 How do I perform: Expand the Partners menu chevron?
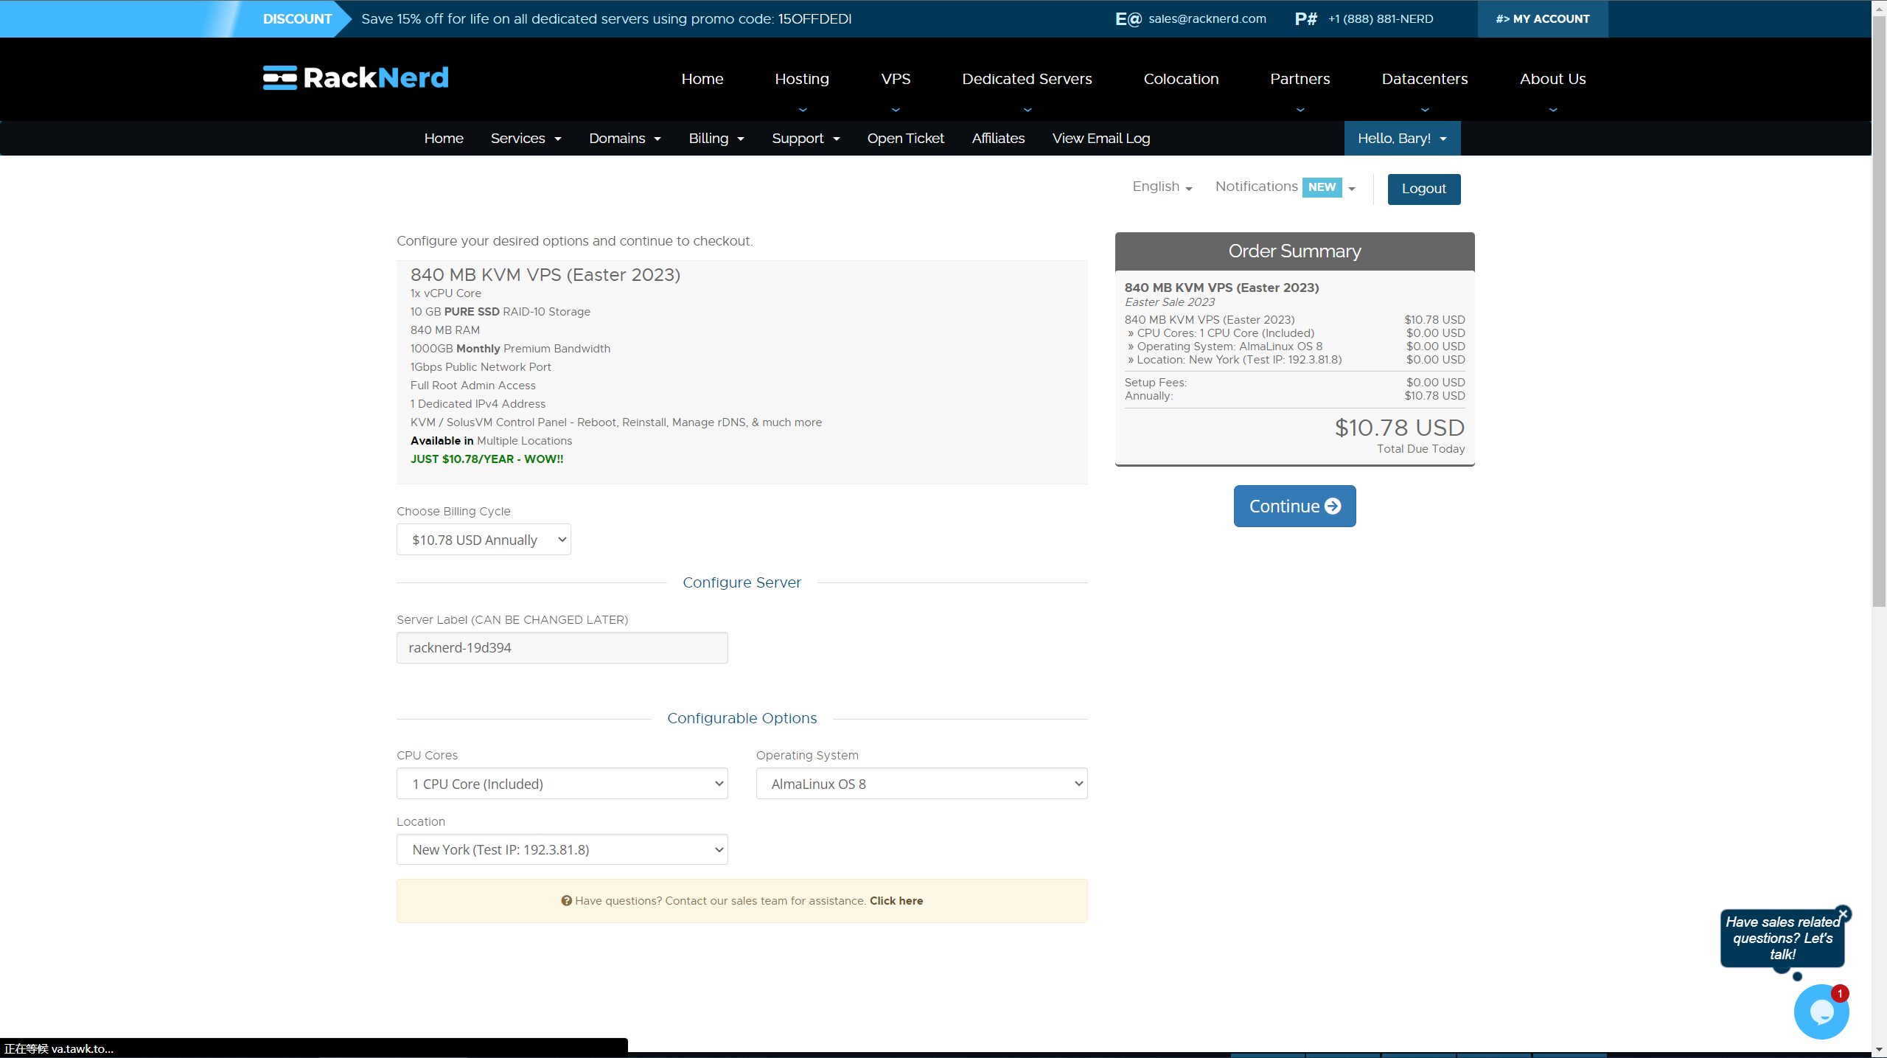(x=1300, y=110)
